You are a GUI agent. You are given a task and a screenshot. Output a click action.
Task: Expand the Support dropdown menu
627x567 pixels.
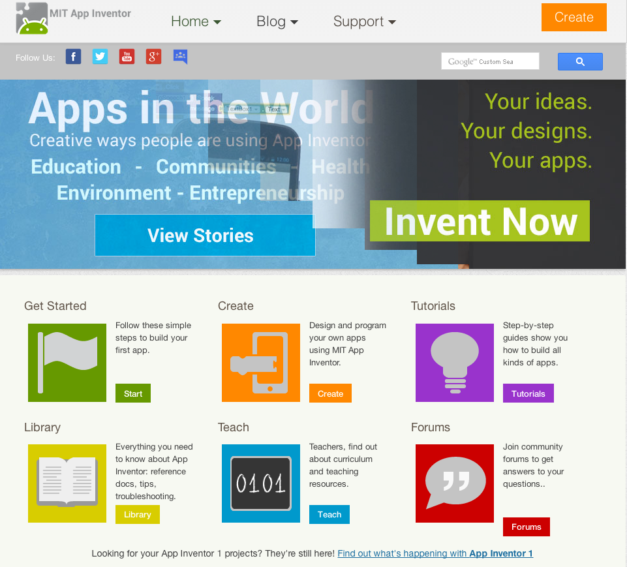365,21
